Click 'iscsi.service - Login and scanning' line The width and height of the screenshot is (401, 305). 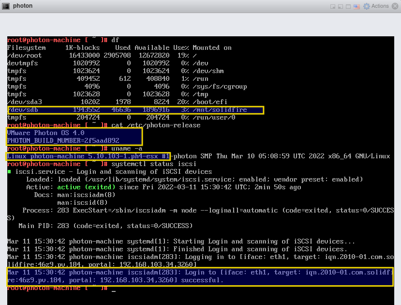114,172
